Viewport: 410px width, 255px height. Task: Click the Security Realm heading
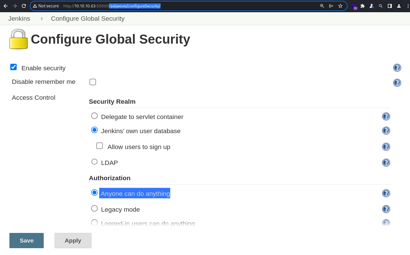pyautogui.click(x=112, y=102)
